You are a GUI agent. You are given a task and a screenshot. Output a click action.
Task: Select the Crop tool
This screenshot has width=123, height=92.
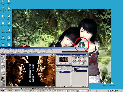(x=2, y=62)
